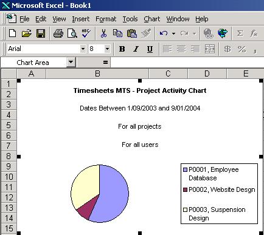Click the AutoSum sigma icon
This screenshot has width=264, height=235.
click(240, 33)
